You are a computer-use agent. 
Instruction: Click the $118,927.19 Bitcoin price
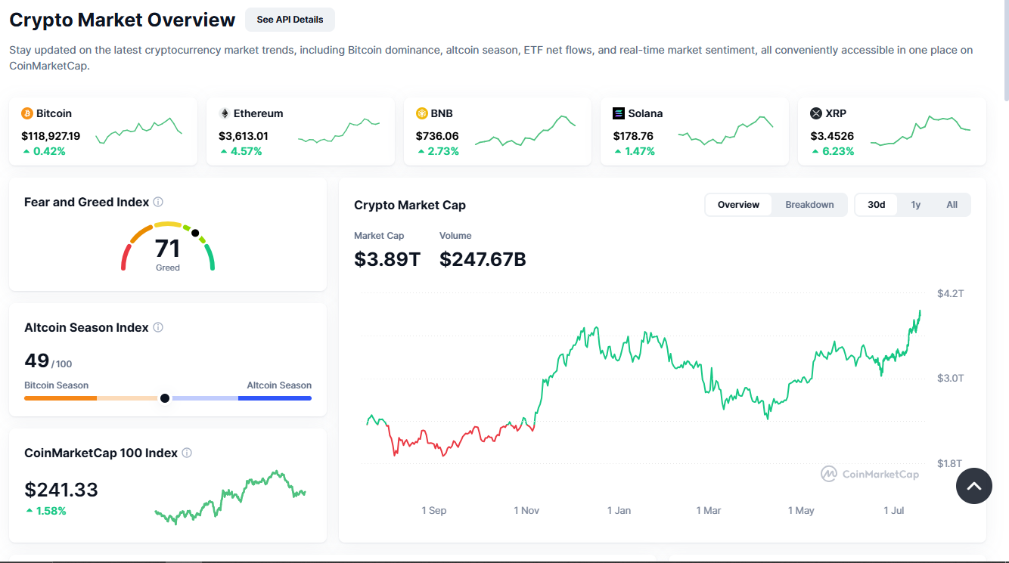[x=51, y=136]
